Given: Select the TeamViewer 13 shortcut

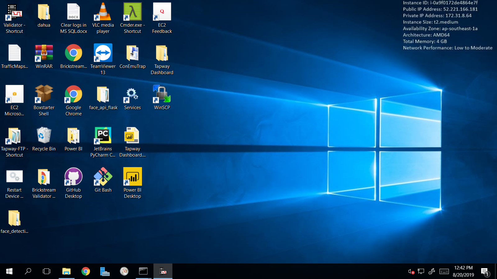Looking at the screenshot, I should point(103,60).
